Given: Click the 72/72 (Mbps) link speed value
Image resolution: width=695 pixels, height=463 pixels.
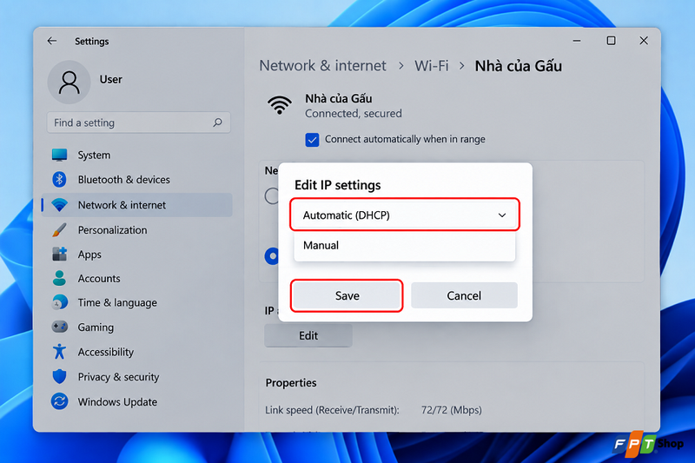Looking at the screenshot, I should point(451,410).
